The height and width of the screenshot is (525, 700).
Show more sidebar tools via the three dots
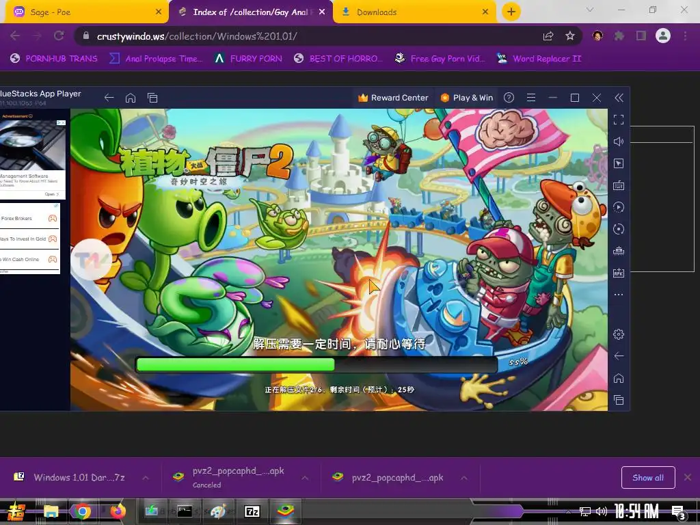(618, 295)
